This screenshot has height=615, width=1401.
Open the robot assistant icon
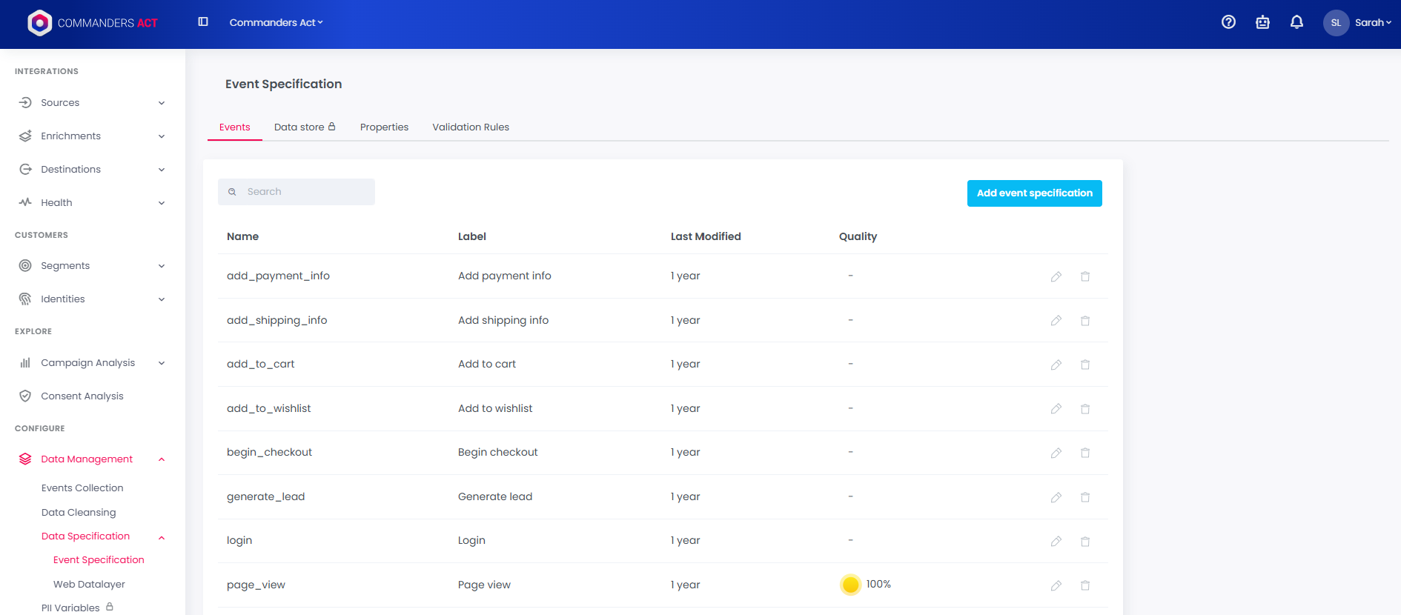[x=1262, y=22]
